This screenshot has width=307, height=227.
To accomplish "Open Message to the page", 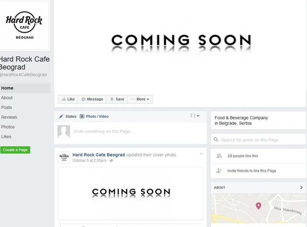I will coord(92,99).
